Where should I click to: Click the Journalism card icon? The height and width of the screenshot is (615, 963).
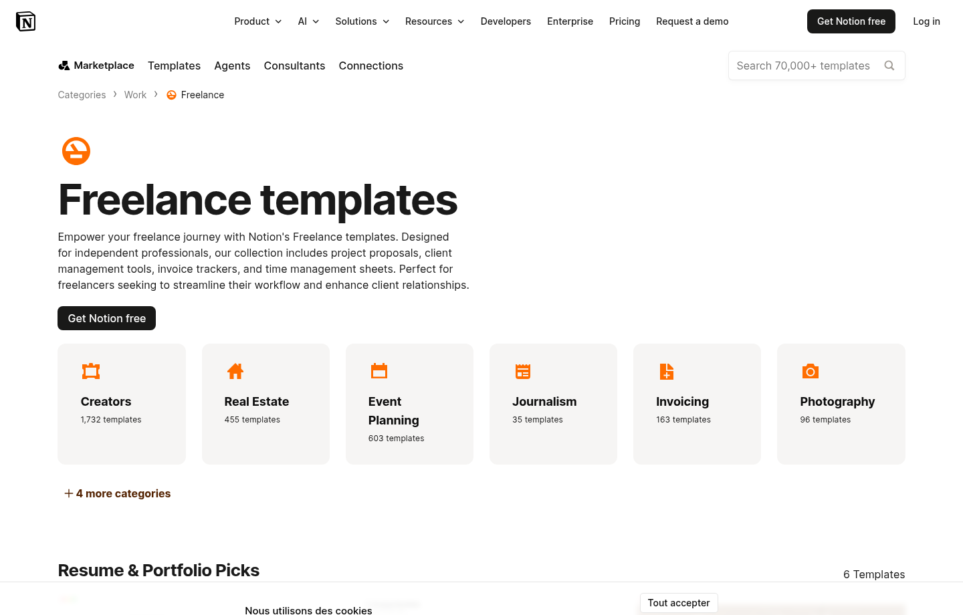pos(523,371)
